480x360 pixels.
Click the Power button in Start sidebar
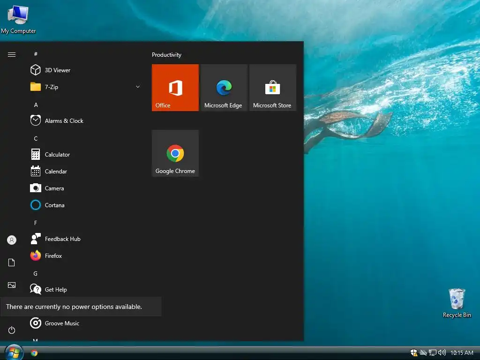(x=12, y=330)
